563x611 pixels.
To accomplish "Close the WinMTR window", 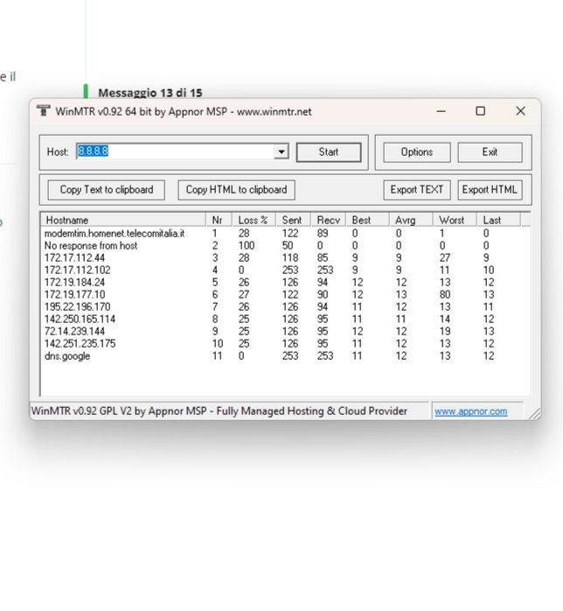I will 520,111.
